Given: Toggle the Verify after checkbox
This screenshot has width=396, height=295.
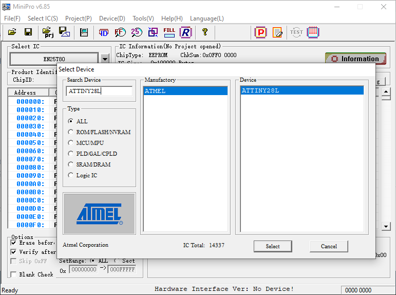Looking at the screenshot, I should click(14, 252).
